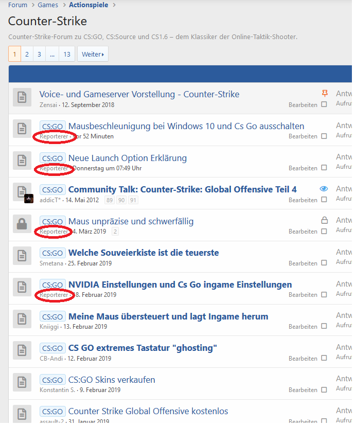Tick checkbox for CS:GO Skins verkaufen thread
The height and width of the screenshot is (426, 355).
(324, 390)
